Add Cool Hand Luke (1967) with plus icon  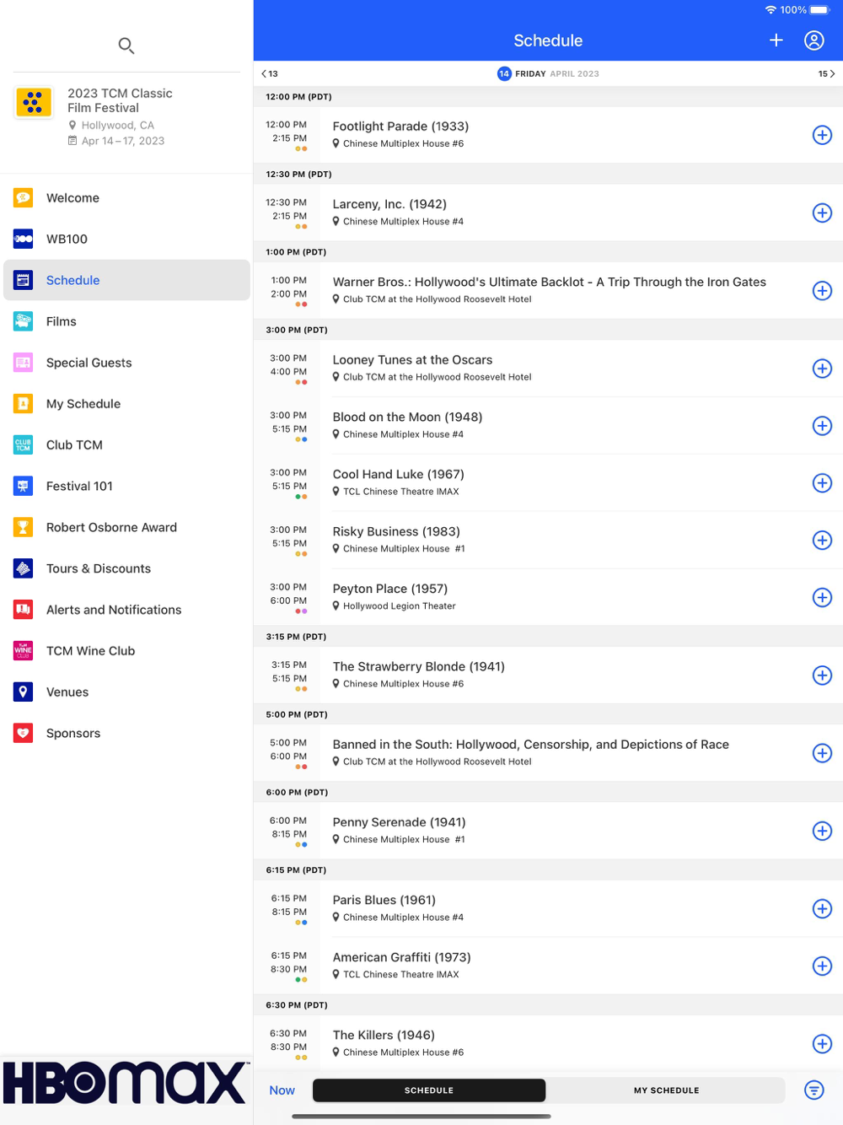(x=822, y=483)
